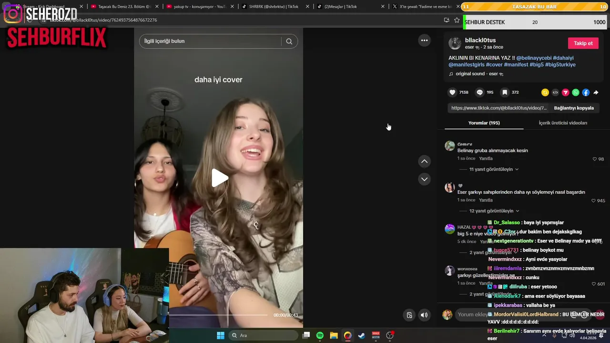This screenshot has height=343, width=610.
Task: Click the video progress bar
Action: (218, 315)
